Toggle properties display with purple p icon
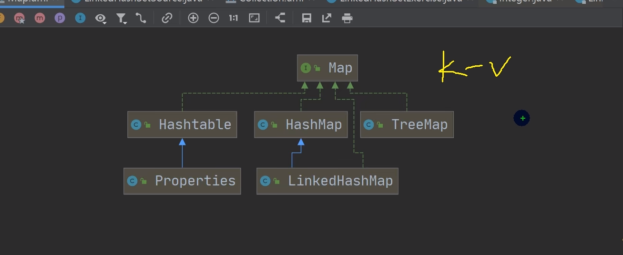This screenshot has height=255, width=623. (x=60, y=19)
